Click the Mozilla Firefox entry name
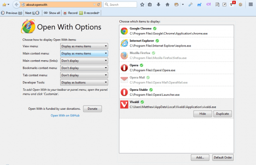 pyautogui.click(x=140, y=53)
